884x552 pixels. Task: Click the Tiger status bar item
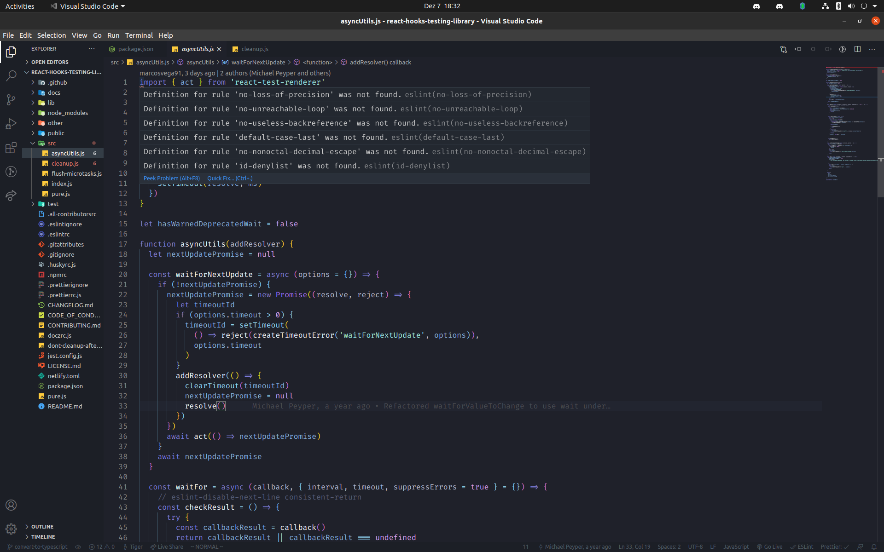coord(133,547)
